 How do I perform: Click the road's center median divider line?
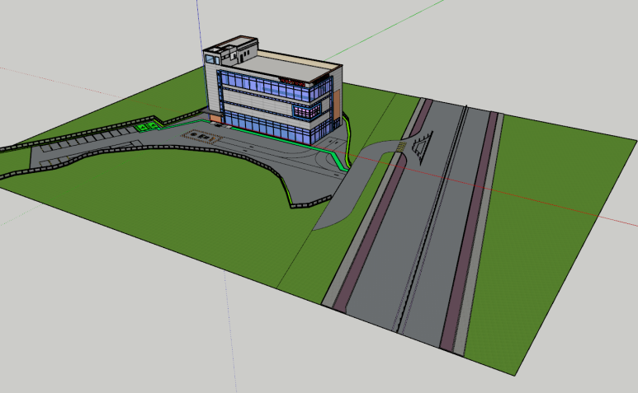click(432, 218)
